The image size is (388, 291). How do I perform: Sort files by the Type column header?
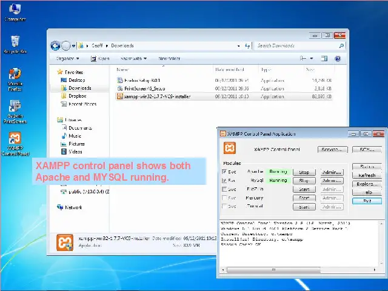pyautogui.click(x=281, y=70)
